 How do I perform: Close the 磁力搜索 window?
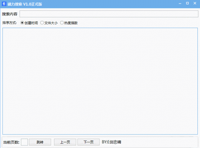tap(195, 3)
